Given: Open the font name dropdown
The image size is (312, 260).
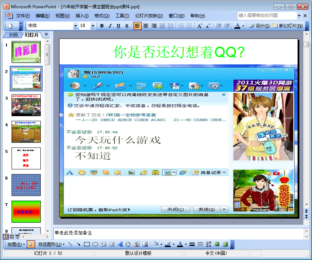Looking at the screenshot, I should point(75,26).
